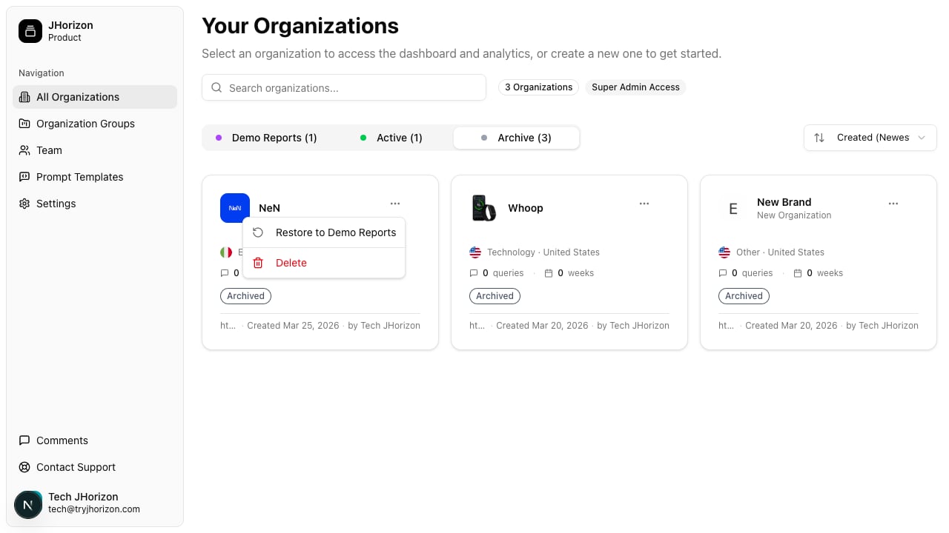Open Contact Support link
The width and height of the screenshot is (949, 533).
point(95,467)
